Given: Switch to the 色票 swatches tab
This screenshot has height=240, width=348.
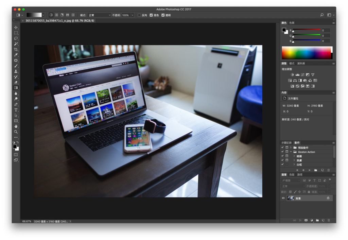Looking at the screenshot, I should coord(292,23).
